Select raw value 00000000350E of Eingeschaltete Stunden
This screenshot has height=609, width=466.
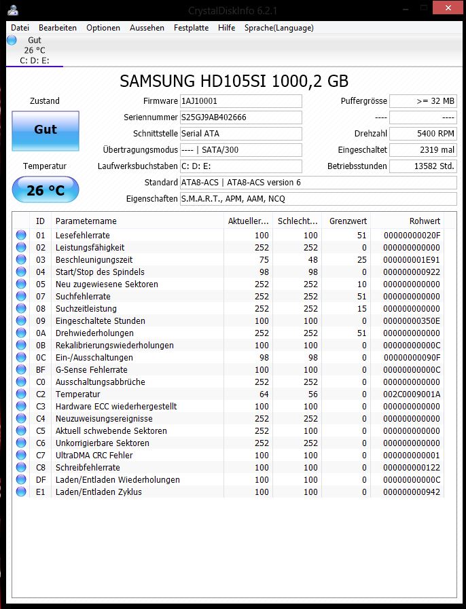(x=412, y=321)
